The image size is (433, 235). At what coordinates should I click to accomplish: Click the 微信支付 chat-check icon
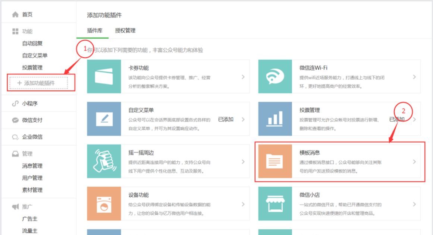point(15,120)
